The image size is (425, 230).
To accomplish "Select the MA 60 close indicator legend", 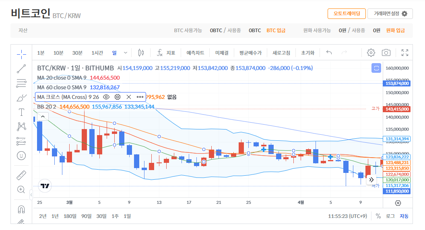I will coord(62,88).
